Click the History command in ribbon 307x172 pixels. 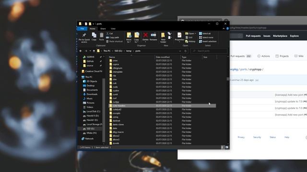(190, 42)
